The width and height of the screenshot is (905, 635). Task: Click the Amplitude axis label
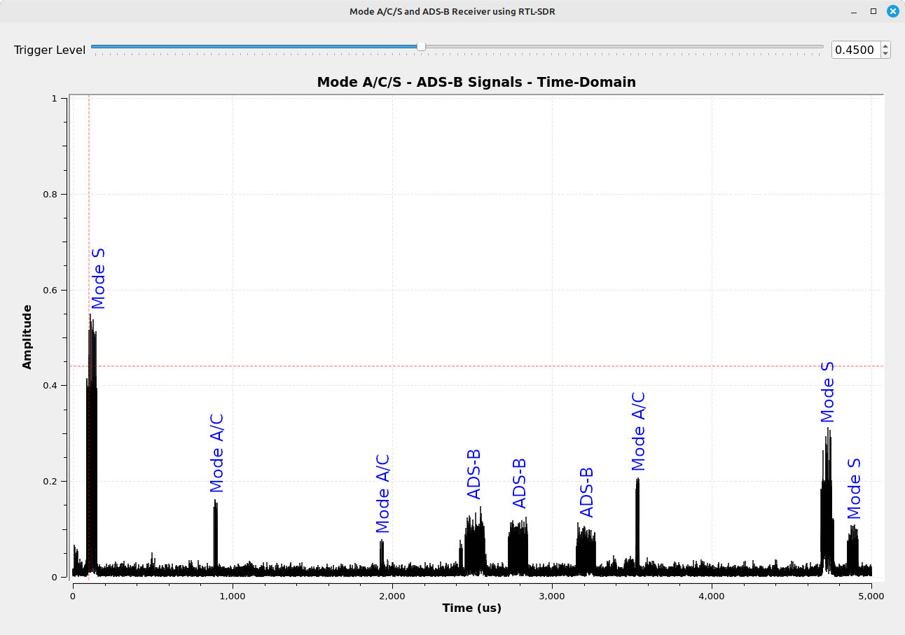27,337
